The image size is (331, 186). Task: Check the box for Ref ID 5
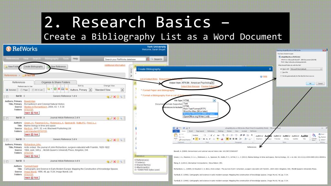(7, 161)
